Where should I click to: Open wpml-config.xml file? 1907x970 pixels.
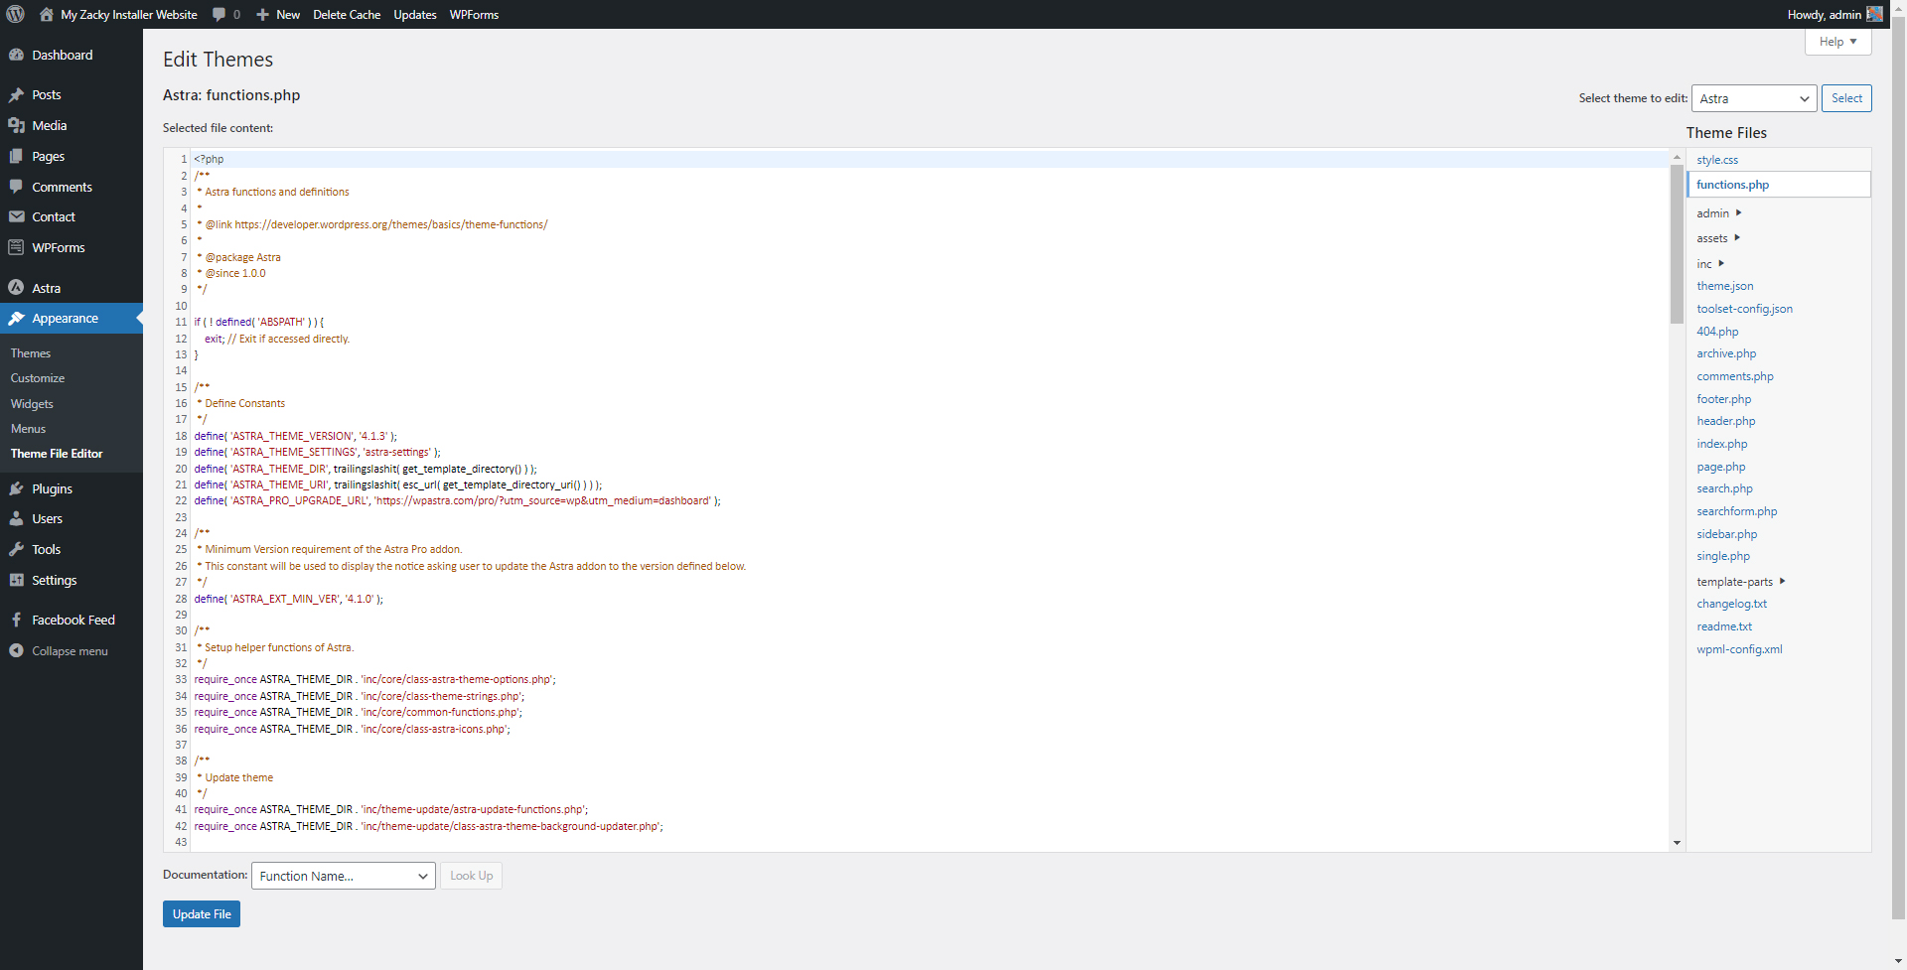tap(1739, 649)
